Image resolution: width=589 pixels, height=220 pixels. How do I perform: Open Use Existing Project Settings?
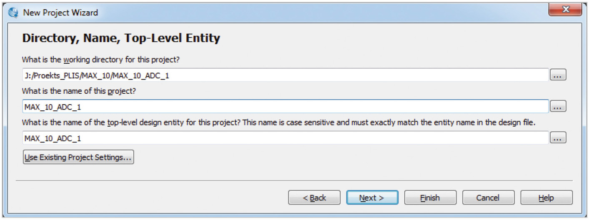pyautogui.click(x=78, y=157)
